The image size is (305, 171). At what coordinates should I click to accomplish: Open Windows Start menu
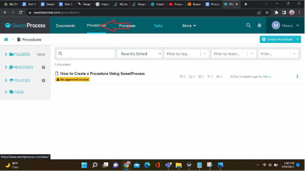click(84, 165)
